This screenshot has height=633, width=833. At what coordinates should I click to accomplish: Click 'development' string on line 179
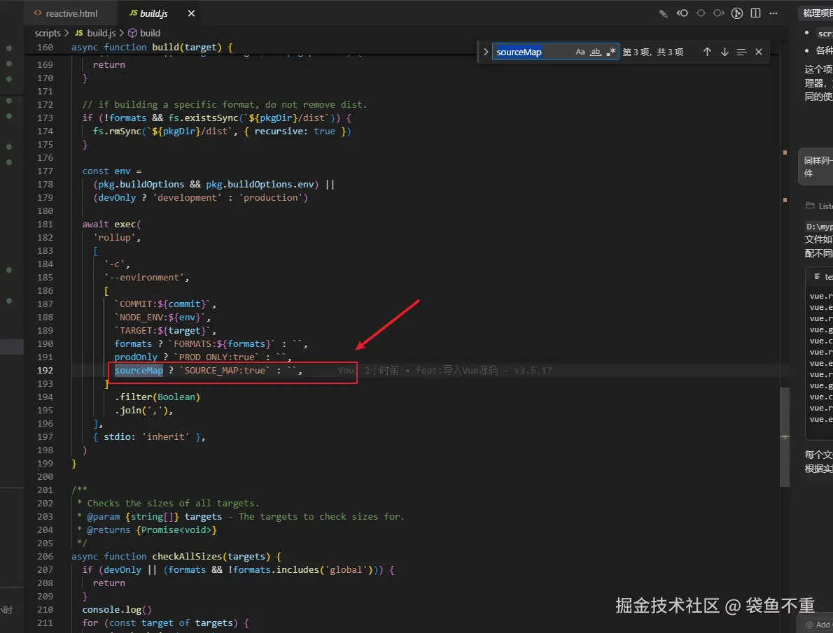click(188, 197)
